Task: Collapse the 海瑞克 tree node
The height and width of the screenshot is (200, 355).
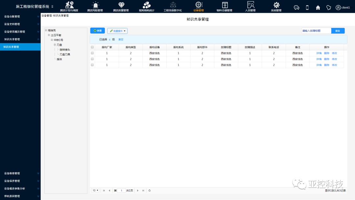Action: click(46, 30)
